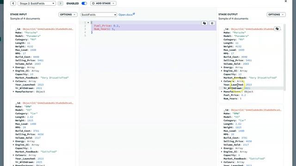Expand Engine_CC array in BMW input document
The image size is (296, 166).
13,145
